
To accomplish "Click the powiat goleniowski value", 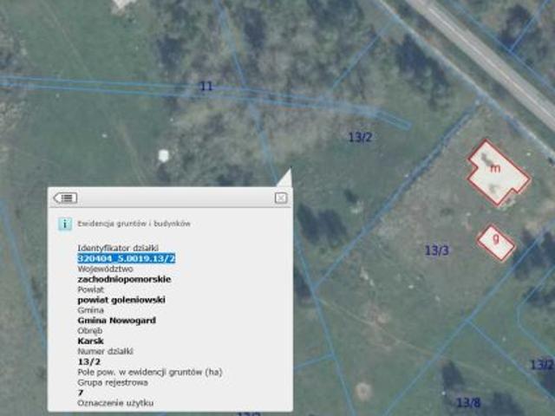I will tap(121, 300).
